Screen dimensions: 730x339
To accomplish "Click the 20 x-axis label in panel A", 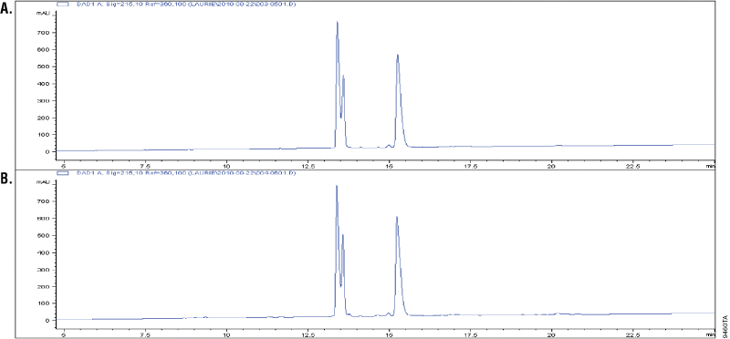I will pyautogui.click(x=552, y=165).
